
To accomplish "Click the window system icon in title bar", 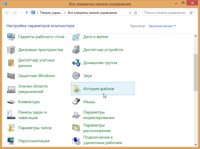I will (5, 4).
